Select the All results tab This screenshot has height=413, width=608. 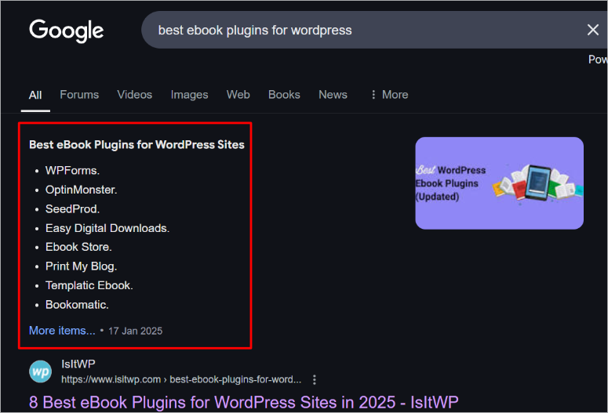pyautogui.click(x=35, y=95)
